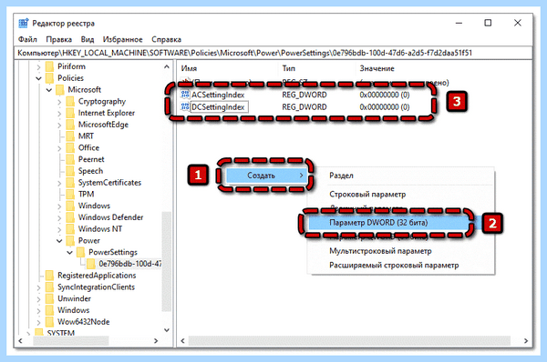This screenshot has width=547, height=362.
Task: Click the SyncIntegrationClients folder icon
Action: click(50, 287)
